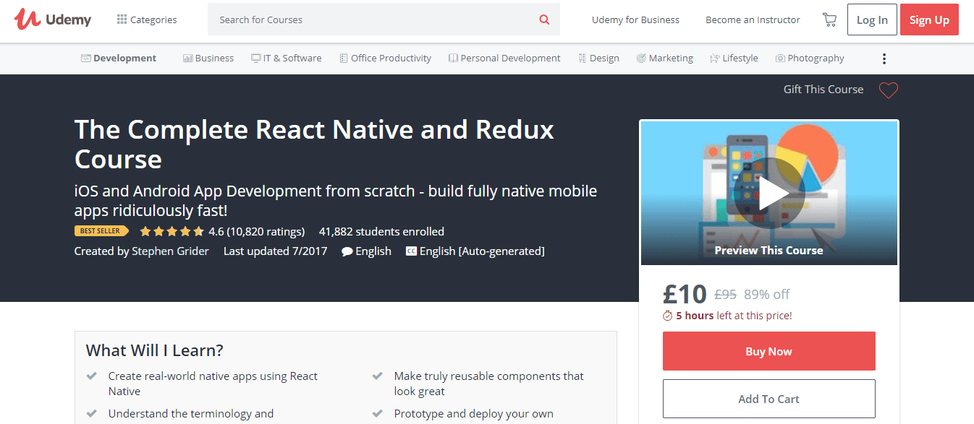The width and height of the screenshot is (974, 424).
Task: Open the shopping cart icon
Action: pyautogui.click(x=829, y=20)
